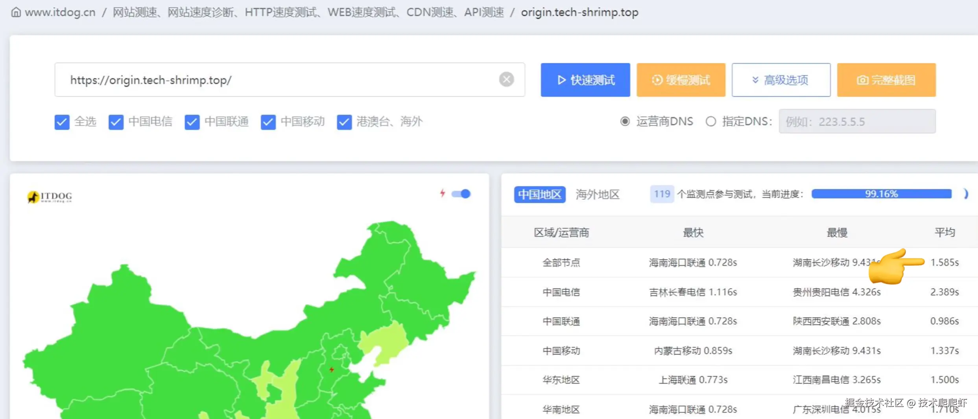
Task: Select the 华南地区 row label
Action: (x=561, y=409)
